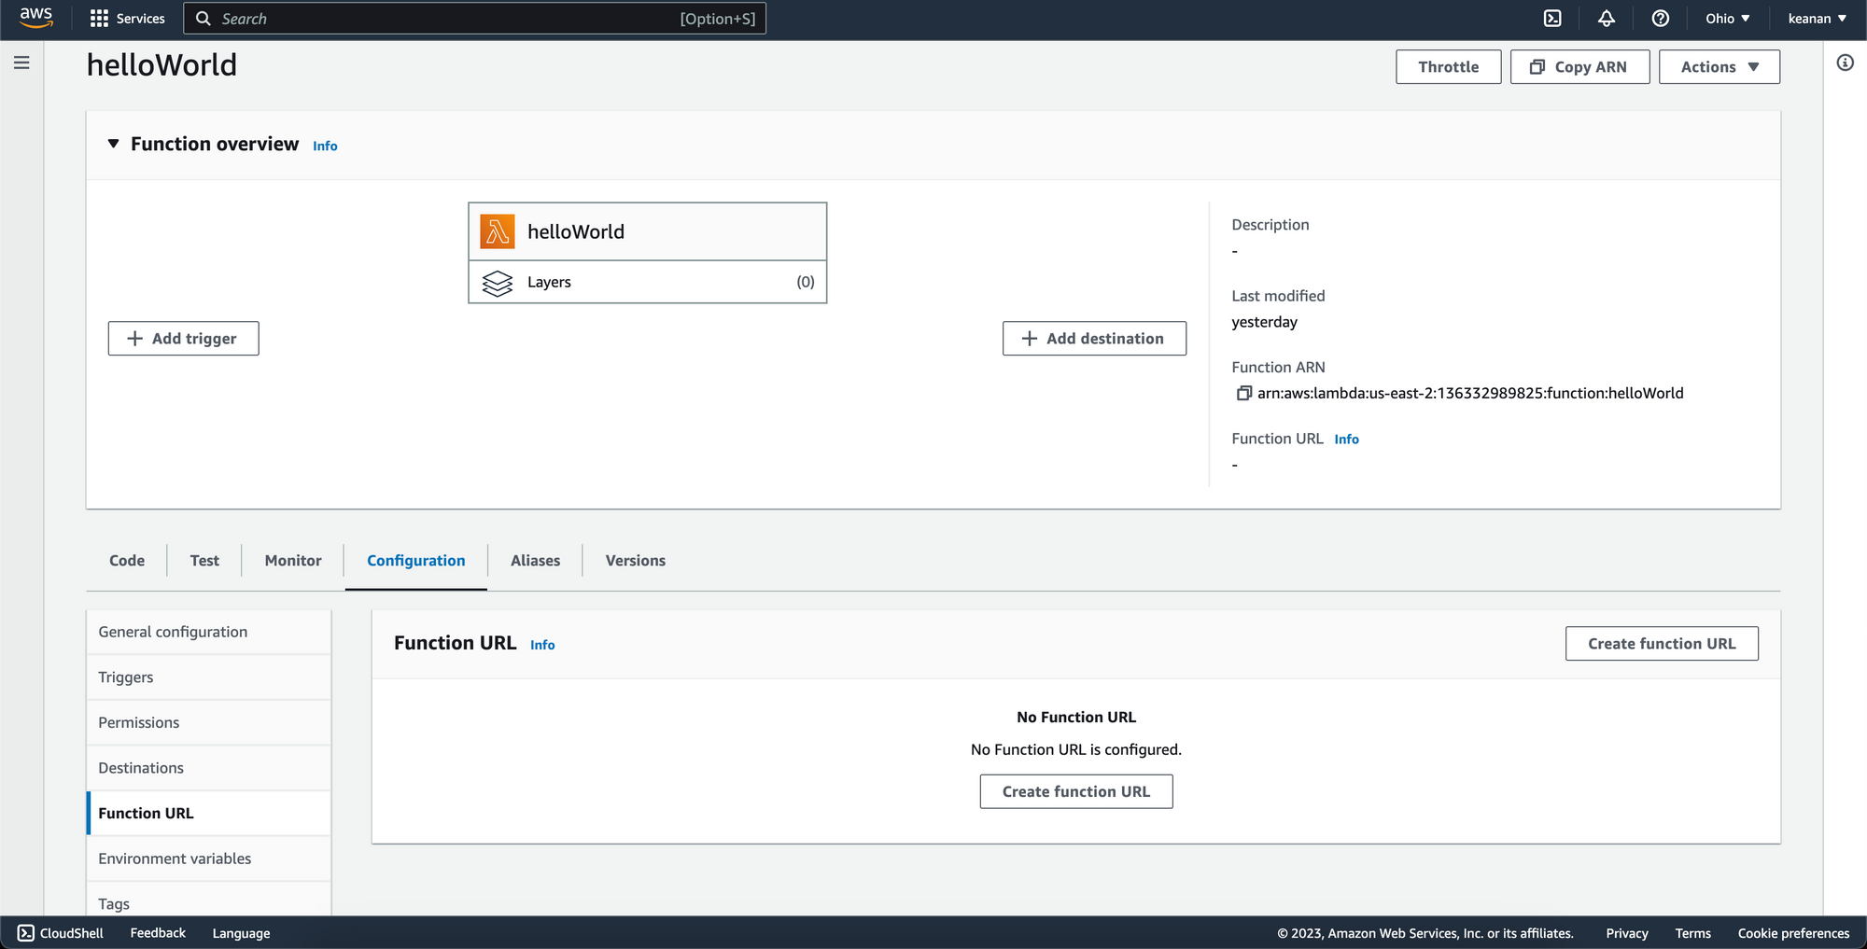Open the Services grid menu
This screenshot has width=1867, height=949.
[127, 19]
